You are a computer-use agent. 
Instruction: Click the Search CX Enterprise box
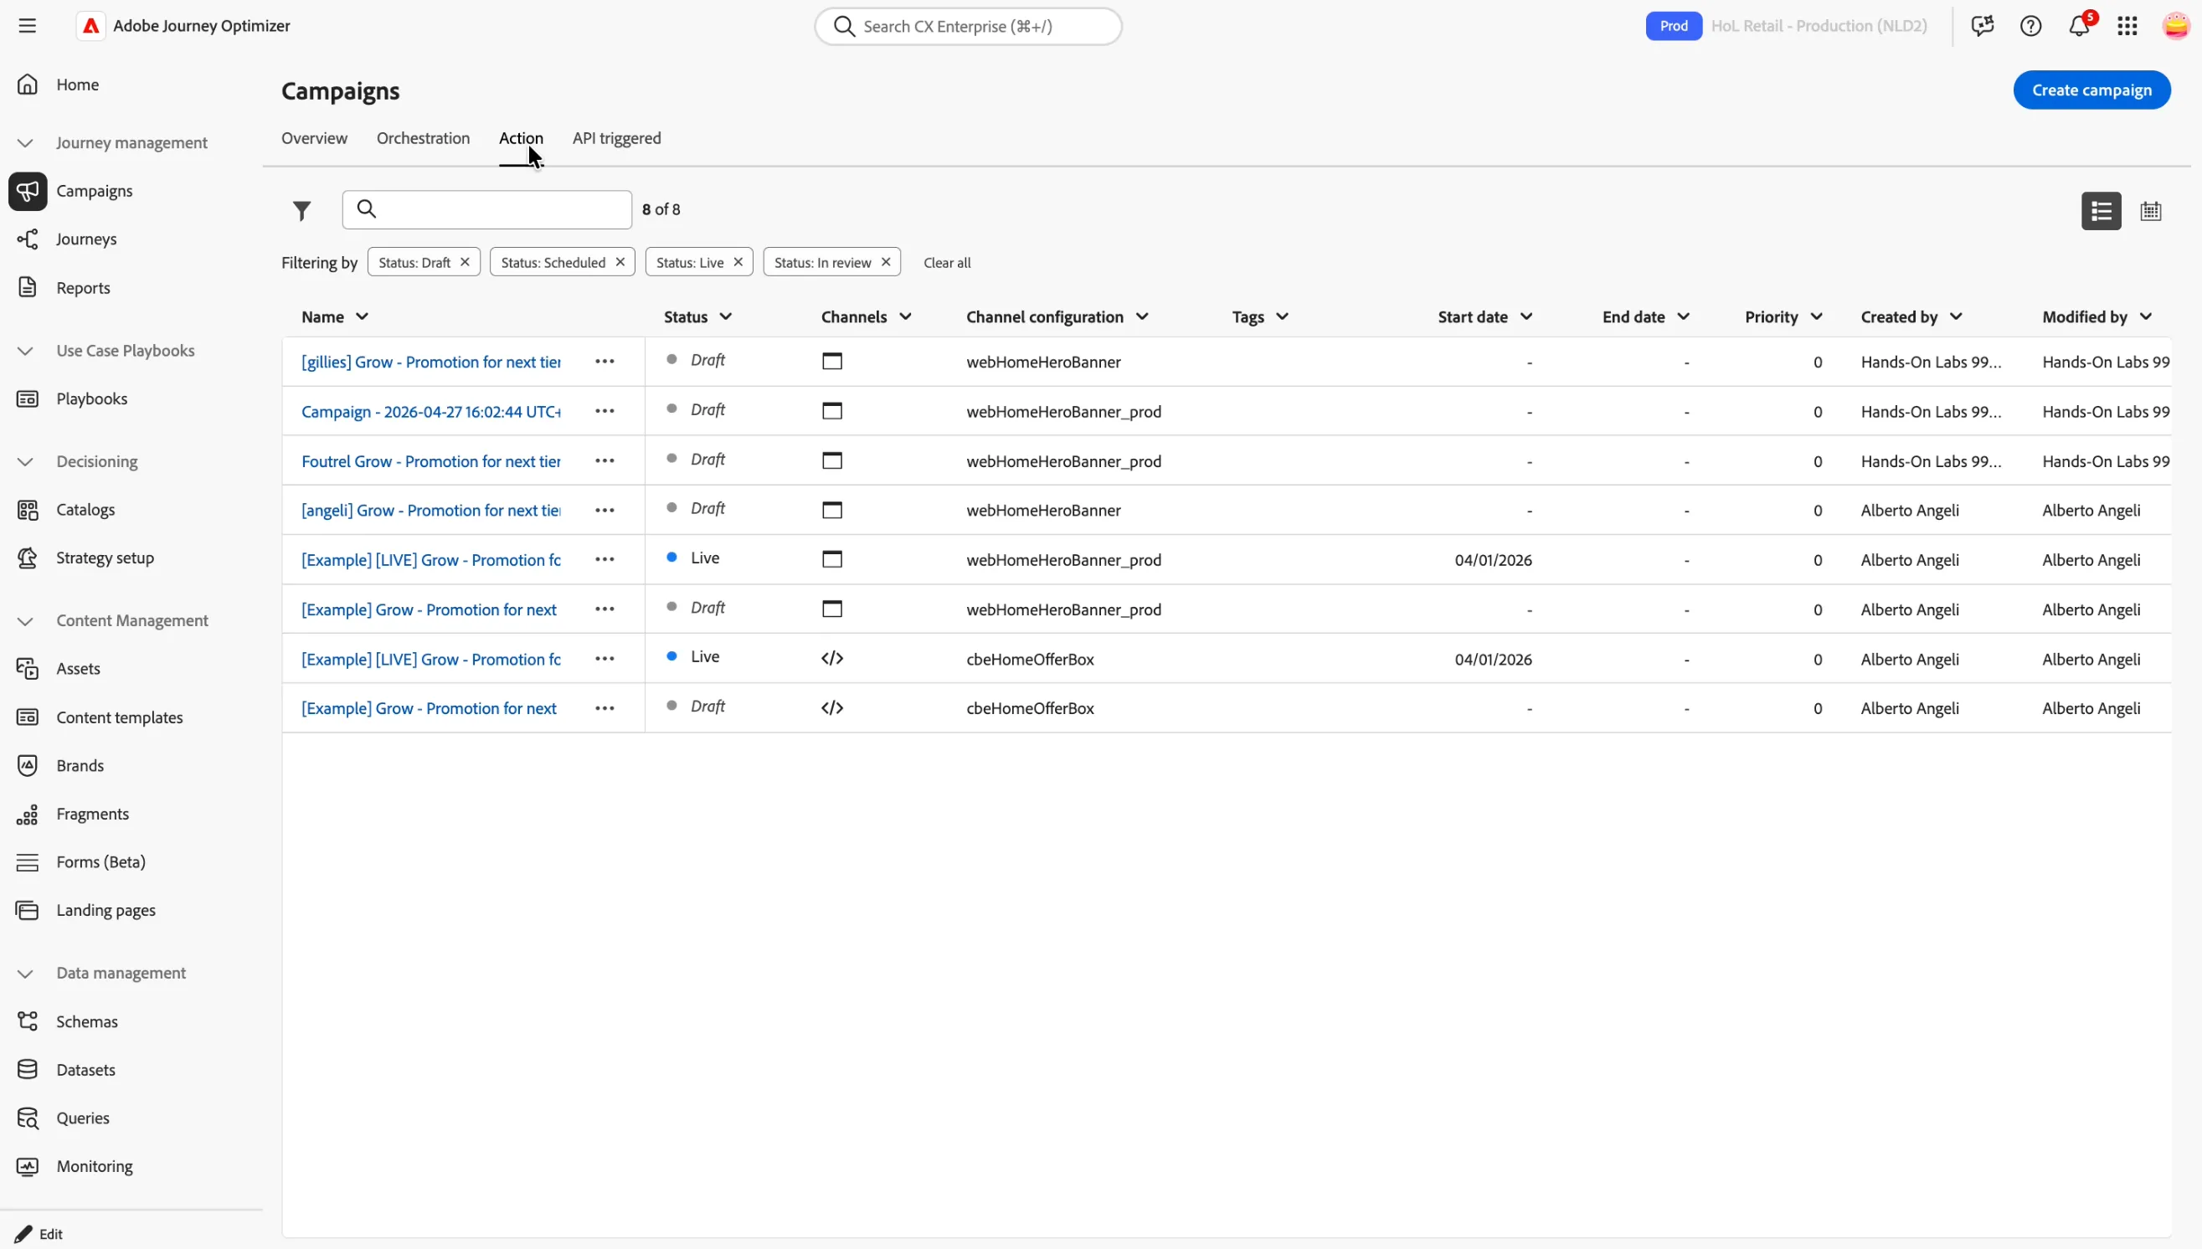(x=969, y=27)
